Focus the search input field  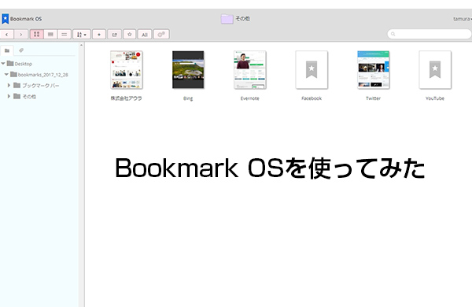click(430, 34)
